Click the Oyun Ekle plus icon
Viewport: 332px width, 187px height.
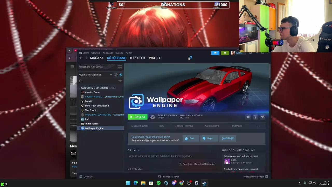tap(81, 177)
